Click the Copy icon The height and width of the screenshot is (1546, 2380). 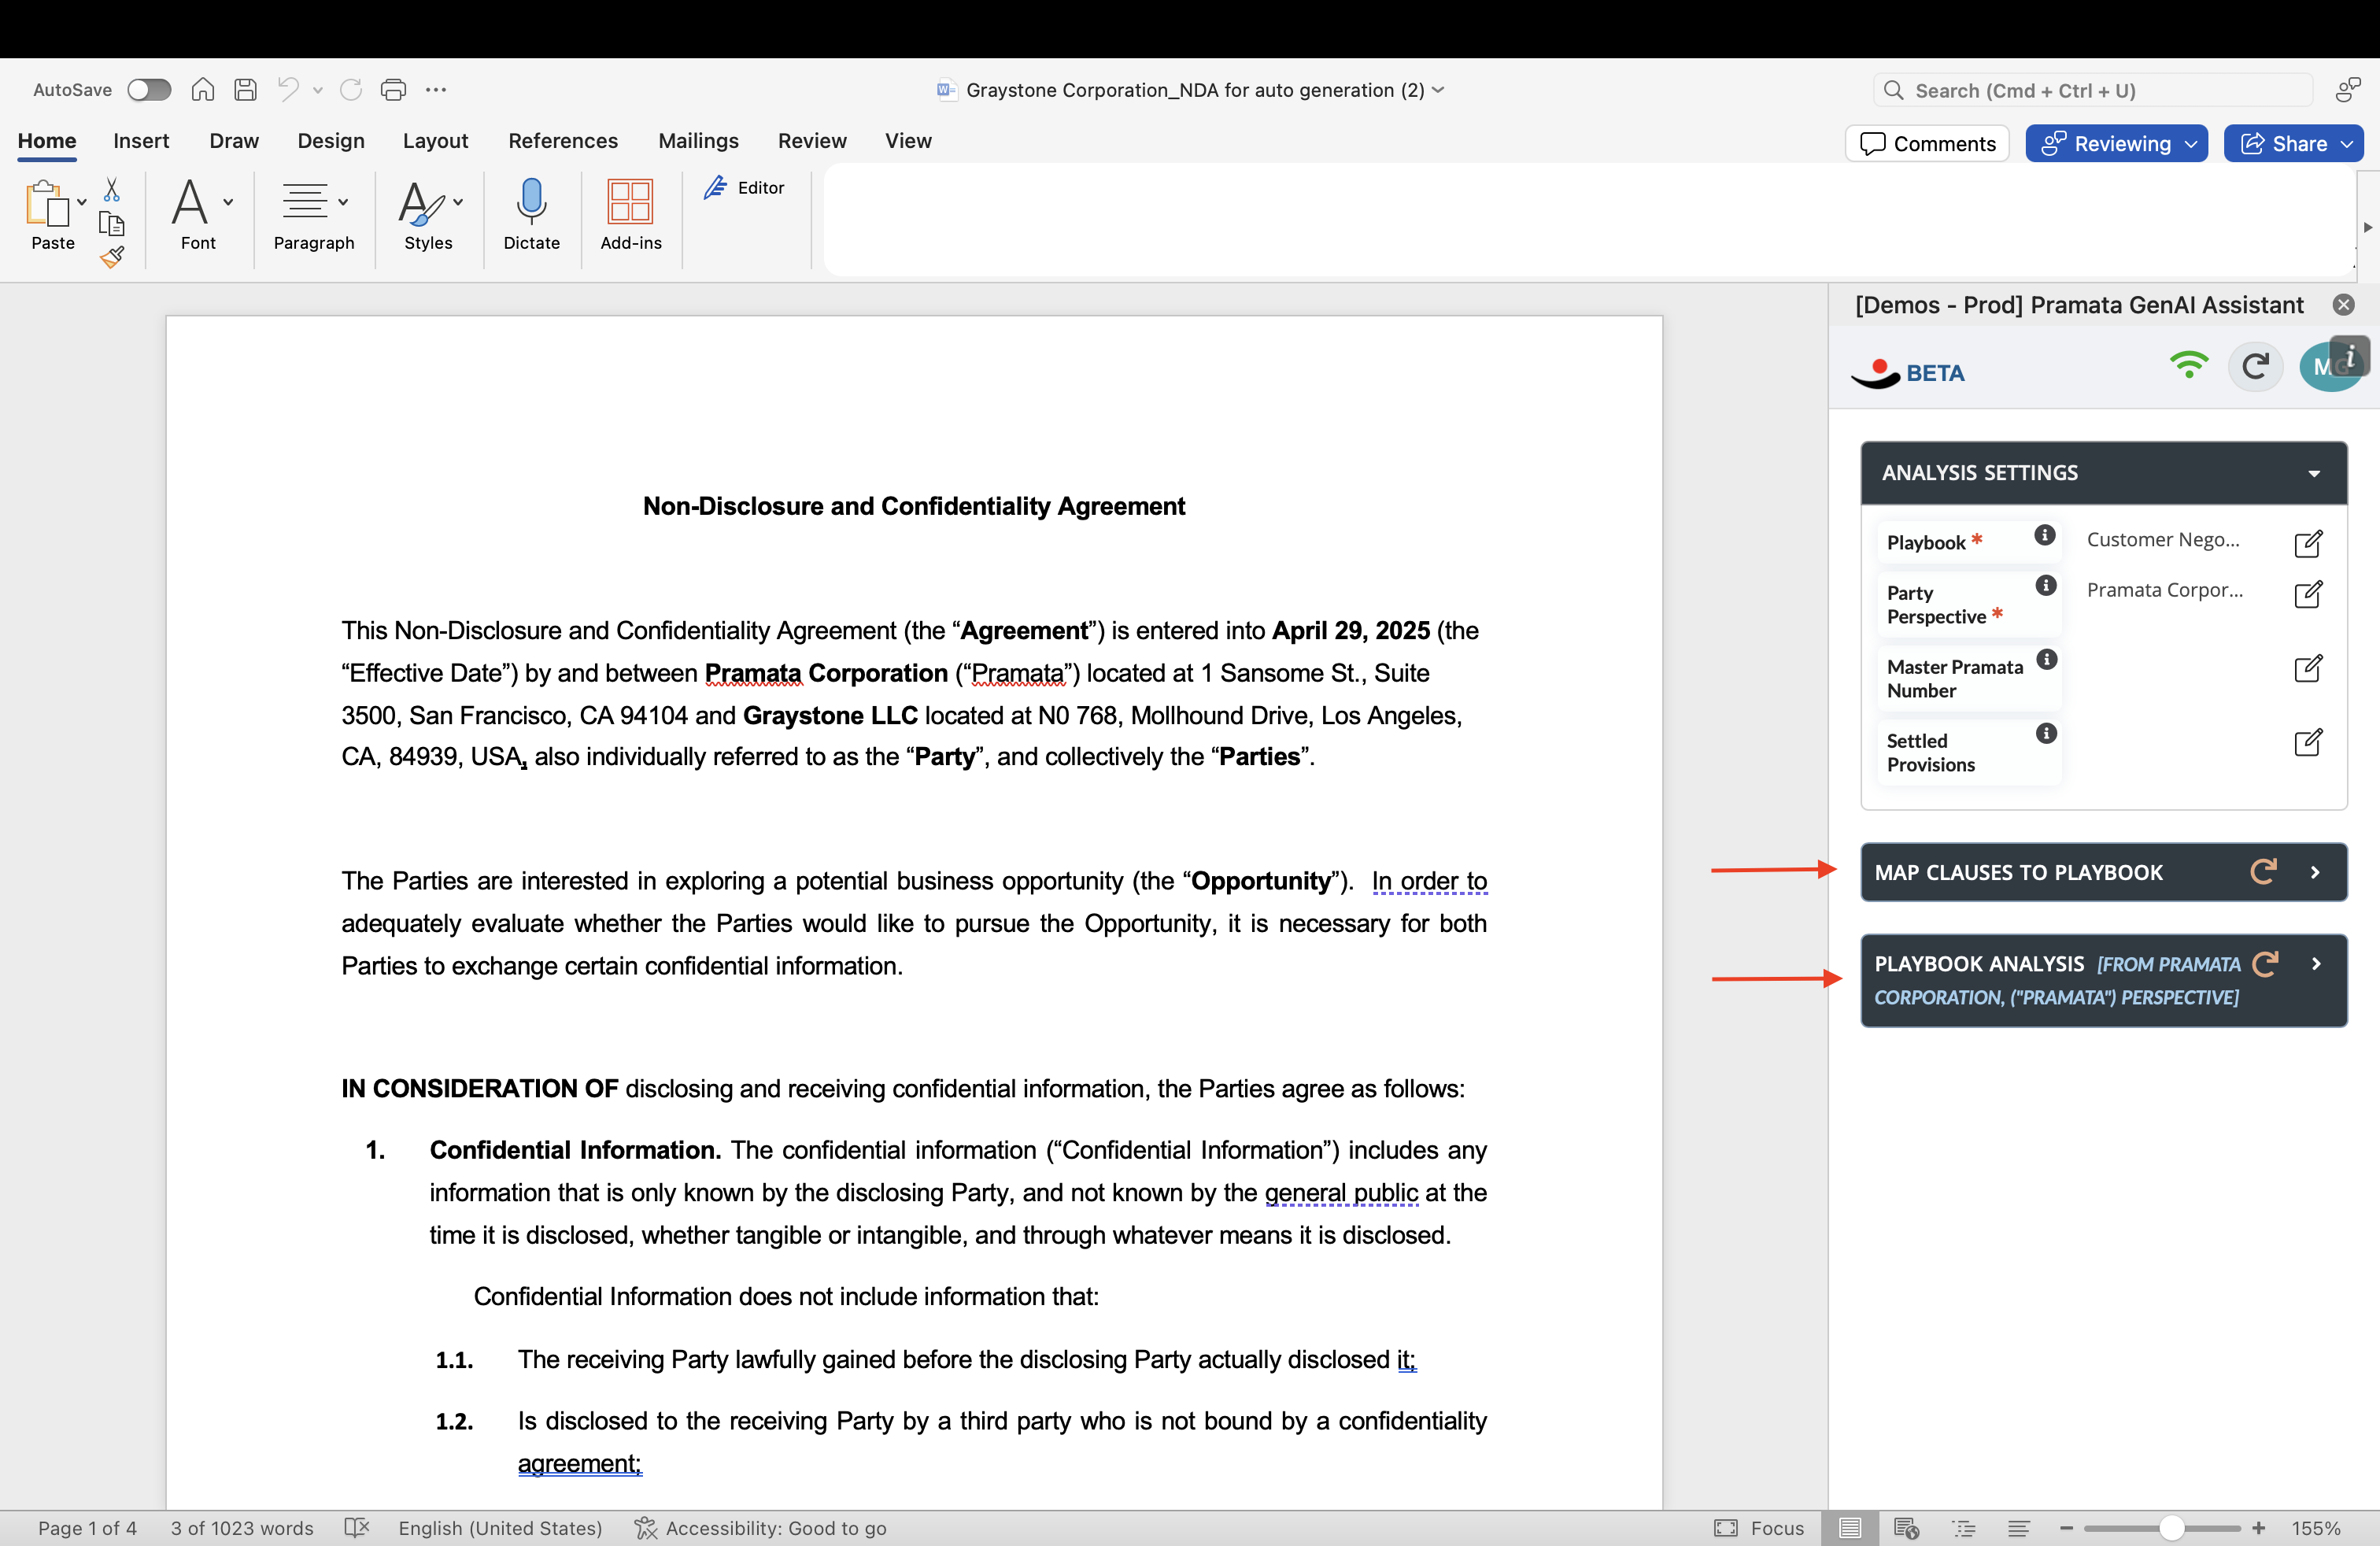(x=112, y=223)
